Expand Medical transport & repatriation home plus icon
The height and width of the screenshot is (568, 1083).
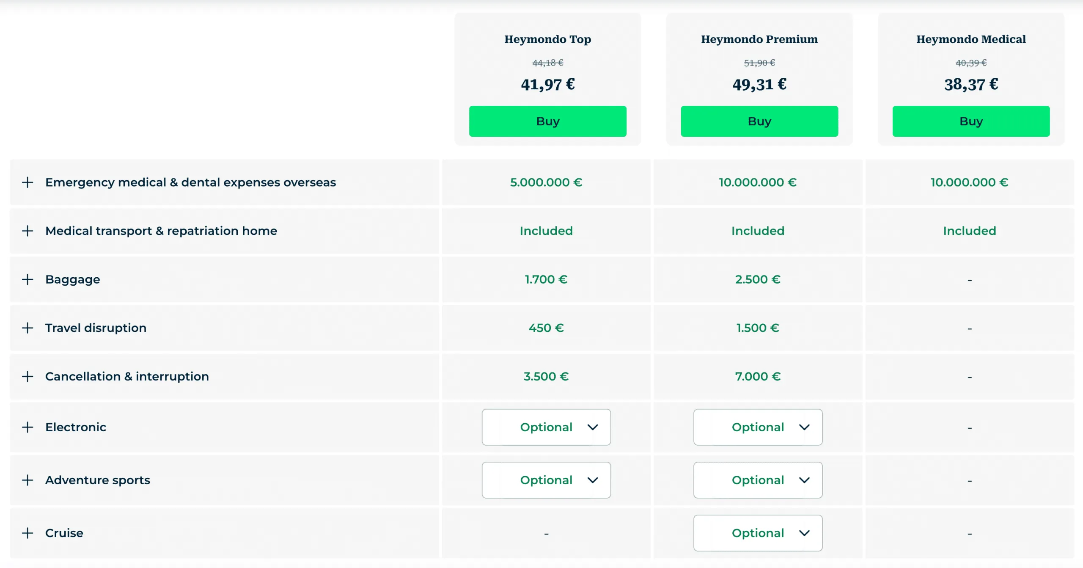click(x=27, y=231)
